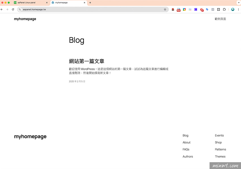
Task: Open Chrome's three-dot menu
Action: (x=238, y=9)
